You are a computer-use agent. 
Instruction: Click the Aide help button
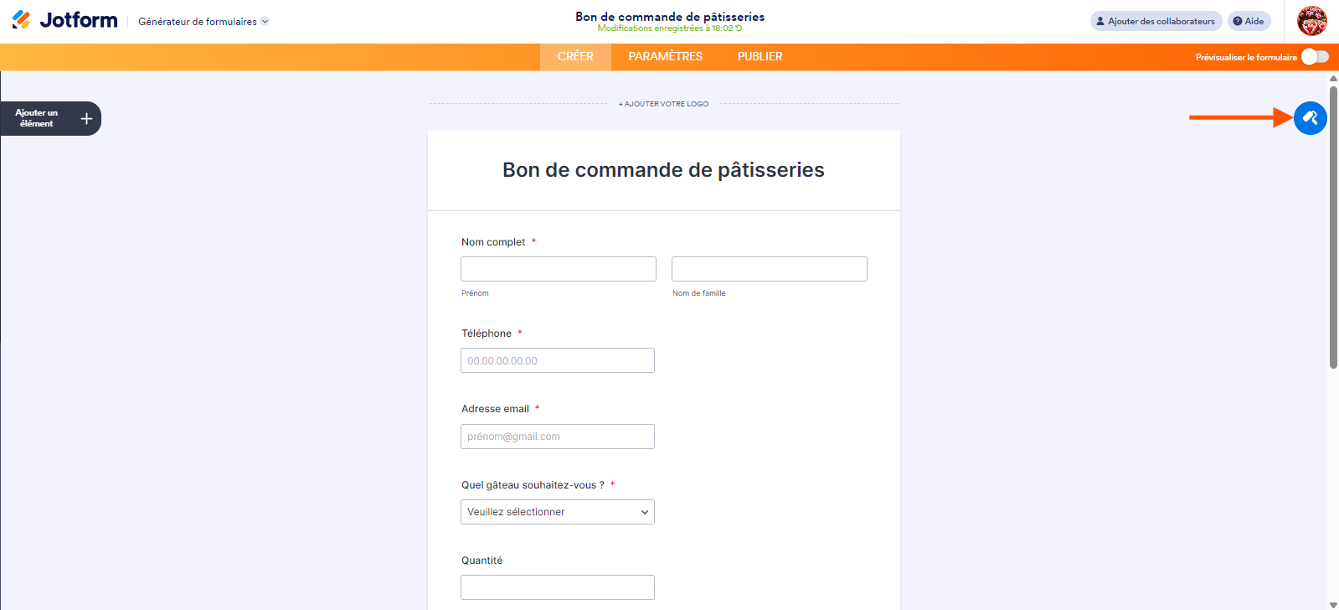[1249, 21]
